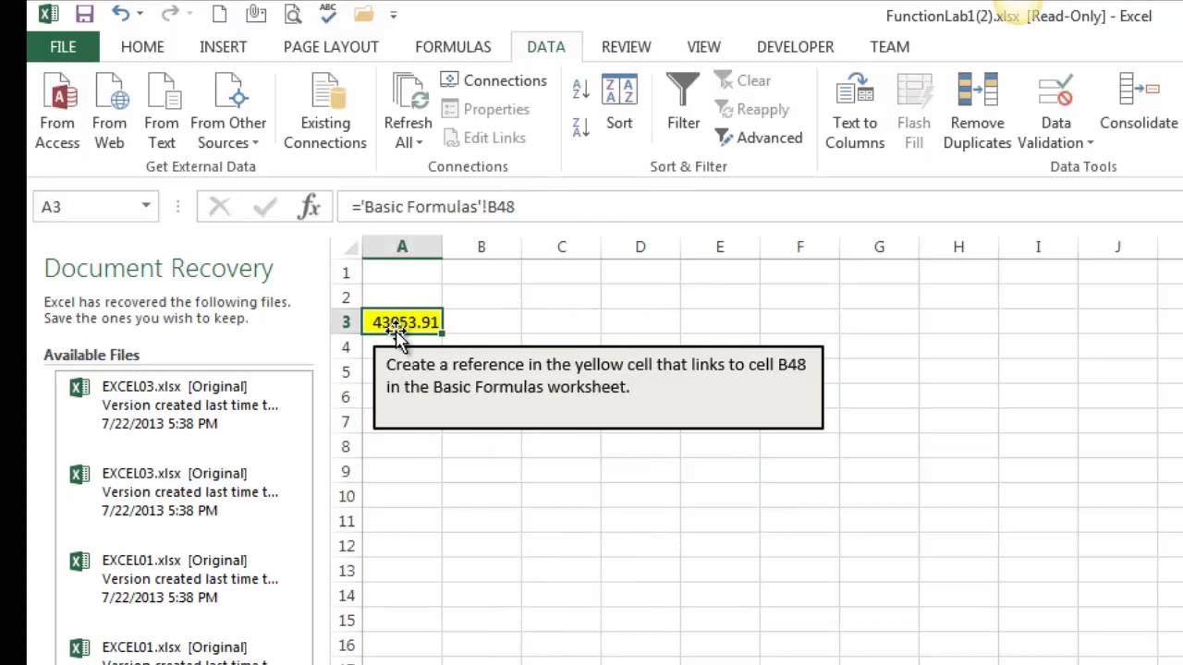
Task: Click the greyed Properties button
Action: pos(486,109)
